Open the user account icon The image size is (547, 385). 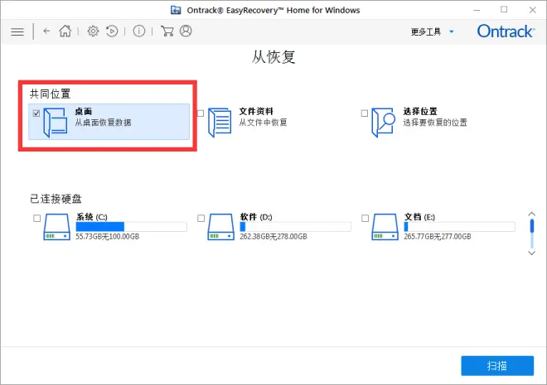pyautogui.click(x=186, y=31)
